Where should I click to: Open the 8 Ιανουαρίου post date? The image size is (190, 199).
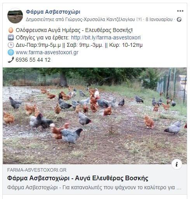pos(159,20)
